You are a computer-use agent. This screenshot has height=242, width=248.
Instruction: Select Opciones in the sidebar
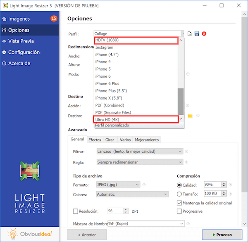[x=30, y=30]
